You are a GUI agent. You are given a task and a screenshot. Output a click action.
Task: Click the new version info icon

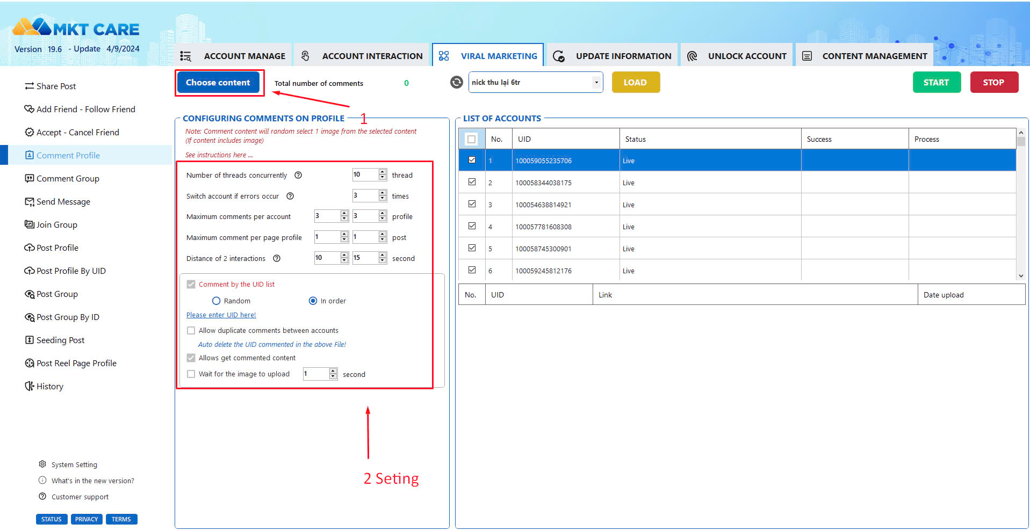[42, 480]
